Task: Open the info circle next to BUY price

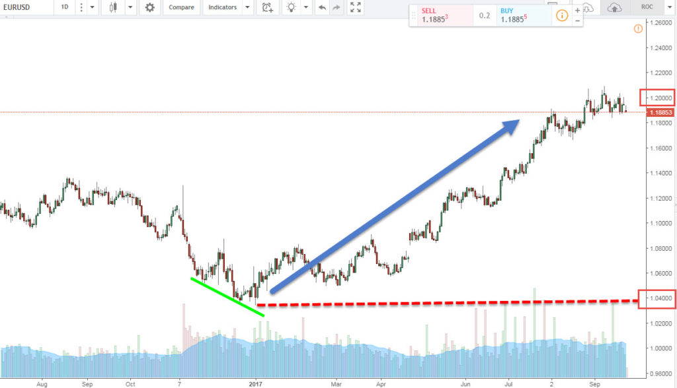Action: (562, 15)
